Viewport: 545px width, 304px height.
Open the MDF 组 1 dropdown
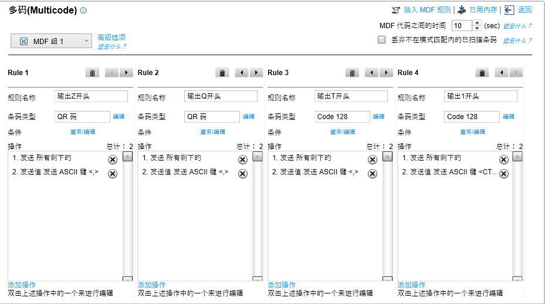pos(52,41)
